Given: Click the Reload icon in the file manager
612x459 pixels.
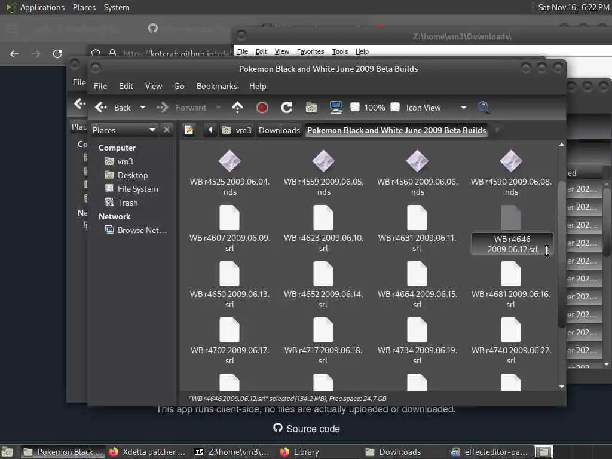Looking at the screenshot, I should (287, 108).
